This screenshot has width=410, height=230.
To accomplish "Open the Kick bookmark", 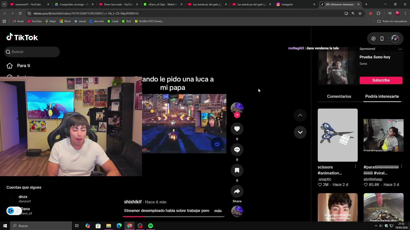I will [127, 21].
